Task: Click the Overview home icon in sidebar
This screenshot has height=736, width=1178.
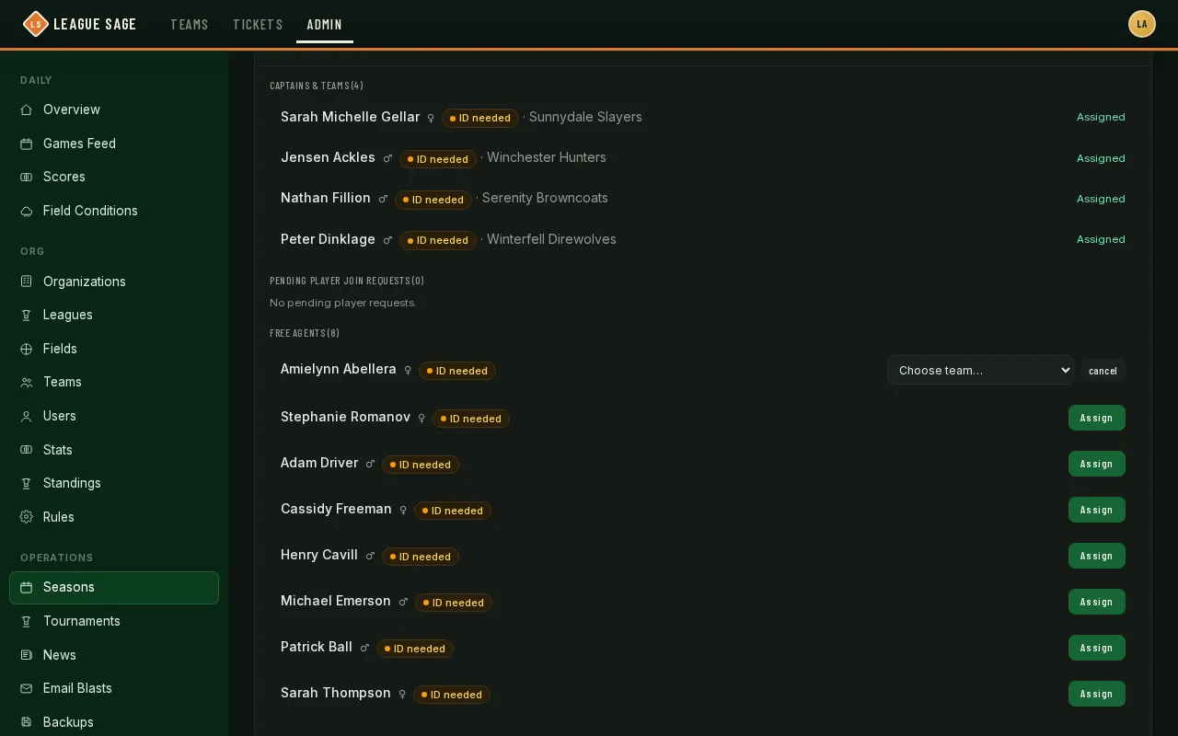Action: coord(27,109)
